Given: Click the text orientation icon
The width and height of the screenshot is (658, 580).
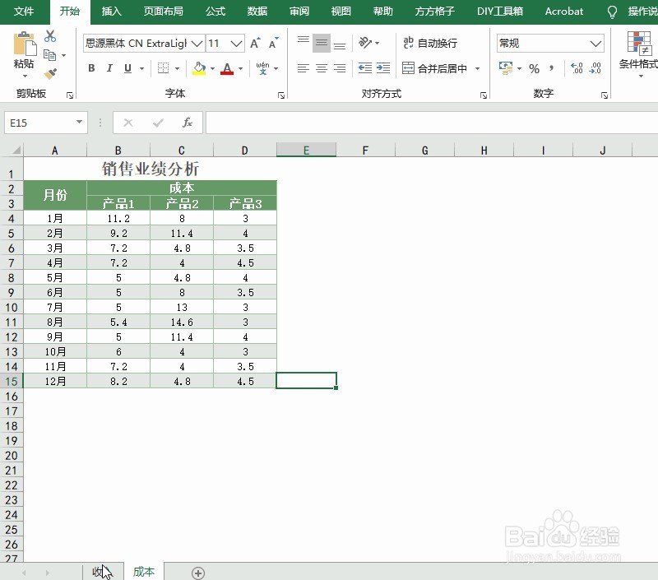Looking at the screenshot, I should (365, 43).
